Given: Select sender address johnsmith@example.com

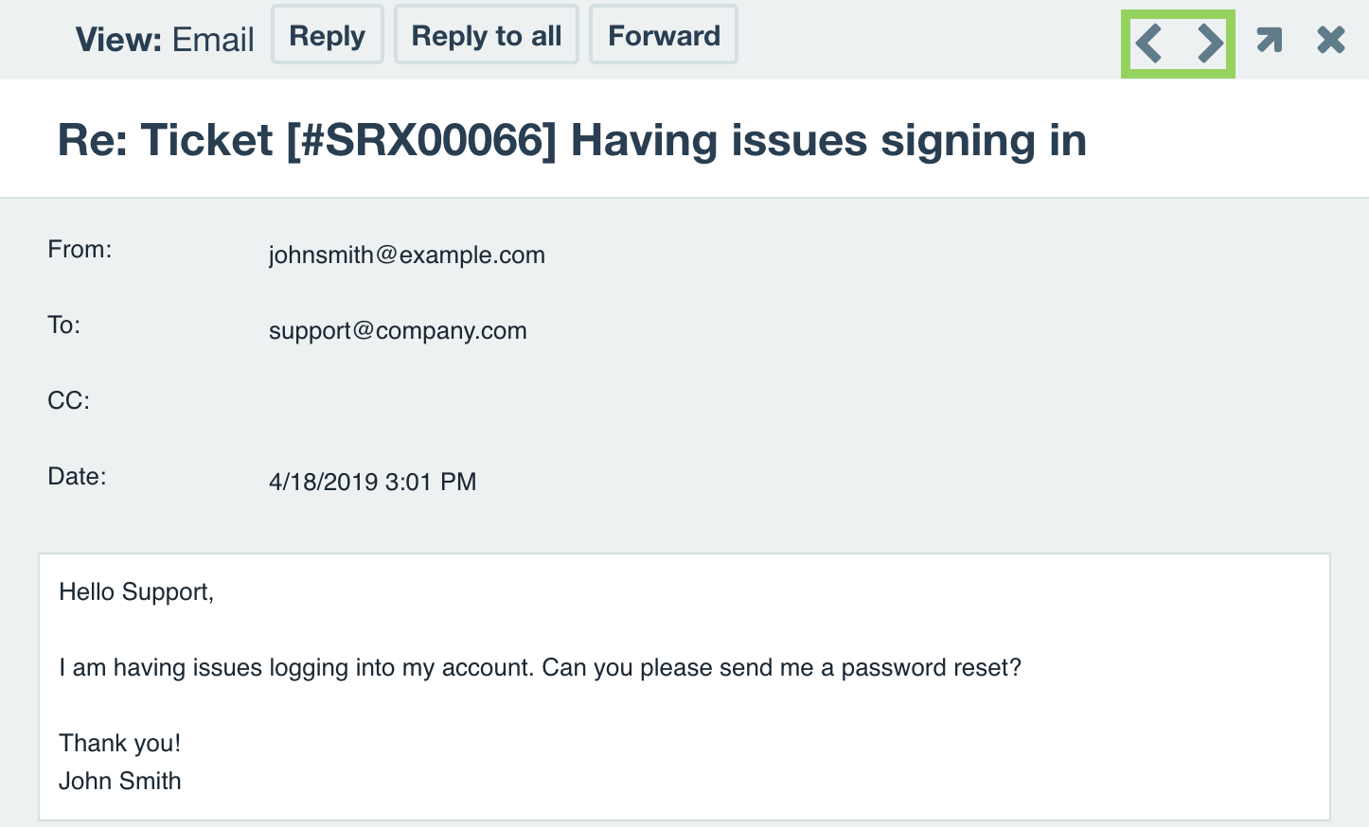Looking at the screenshot, I should click(x=406, y=255).
